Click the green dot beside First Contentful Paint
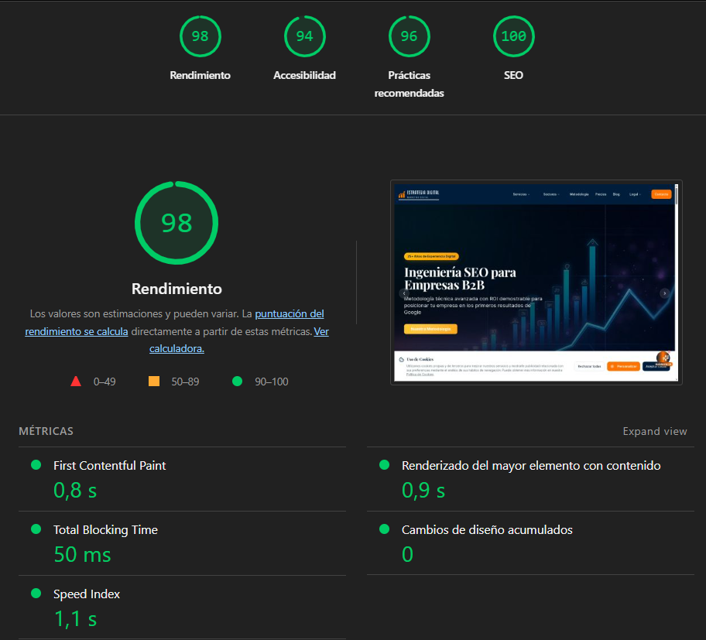706x640 pixels. [x=36, y=465]
